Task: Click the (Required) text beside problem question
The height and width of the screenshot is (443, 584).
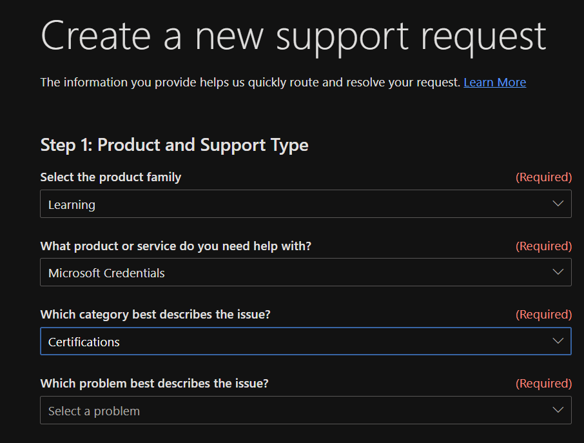Action: click(543, 384)
